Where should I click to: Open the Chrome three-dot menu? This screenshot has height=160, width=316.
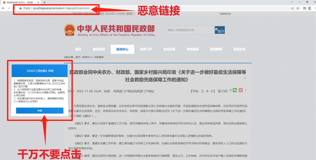[x=314, y=8]
